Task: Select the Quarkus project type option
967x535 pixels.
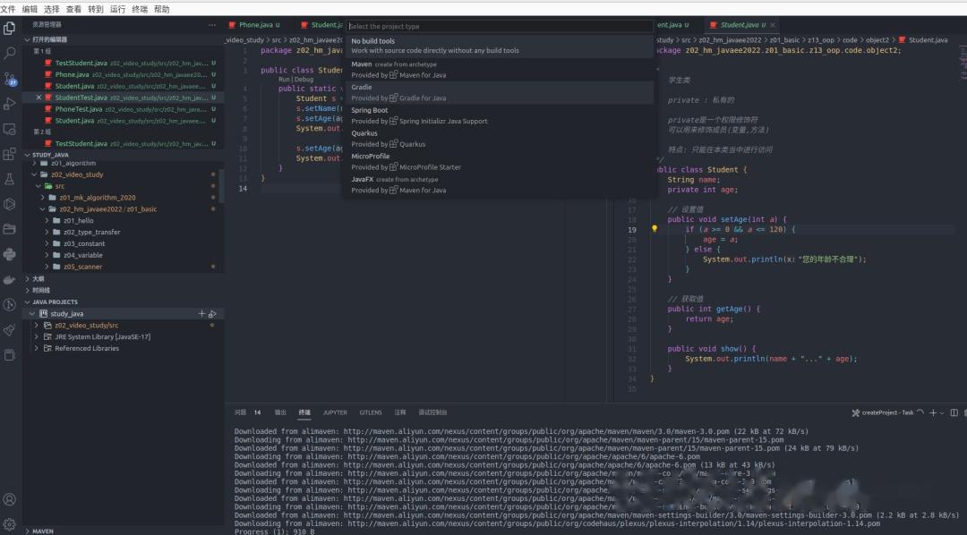Action: pos(500,139)
